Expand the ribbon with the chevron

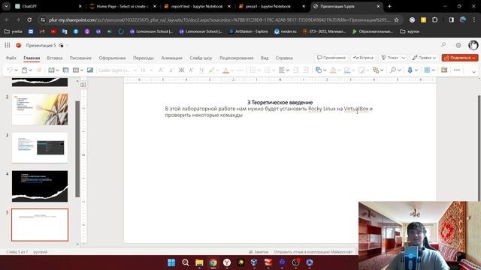474,72
